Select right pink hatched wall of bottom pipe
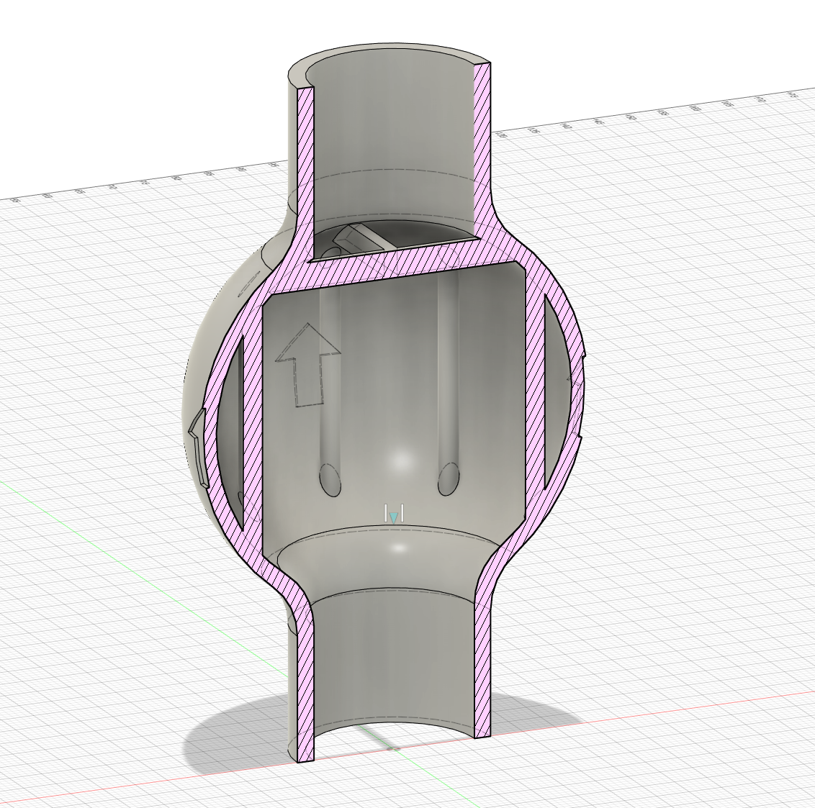 [482, 660]
